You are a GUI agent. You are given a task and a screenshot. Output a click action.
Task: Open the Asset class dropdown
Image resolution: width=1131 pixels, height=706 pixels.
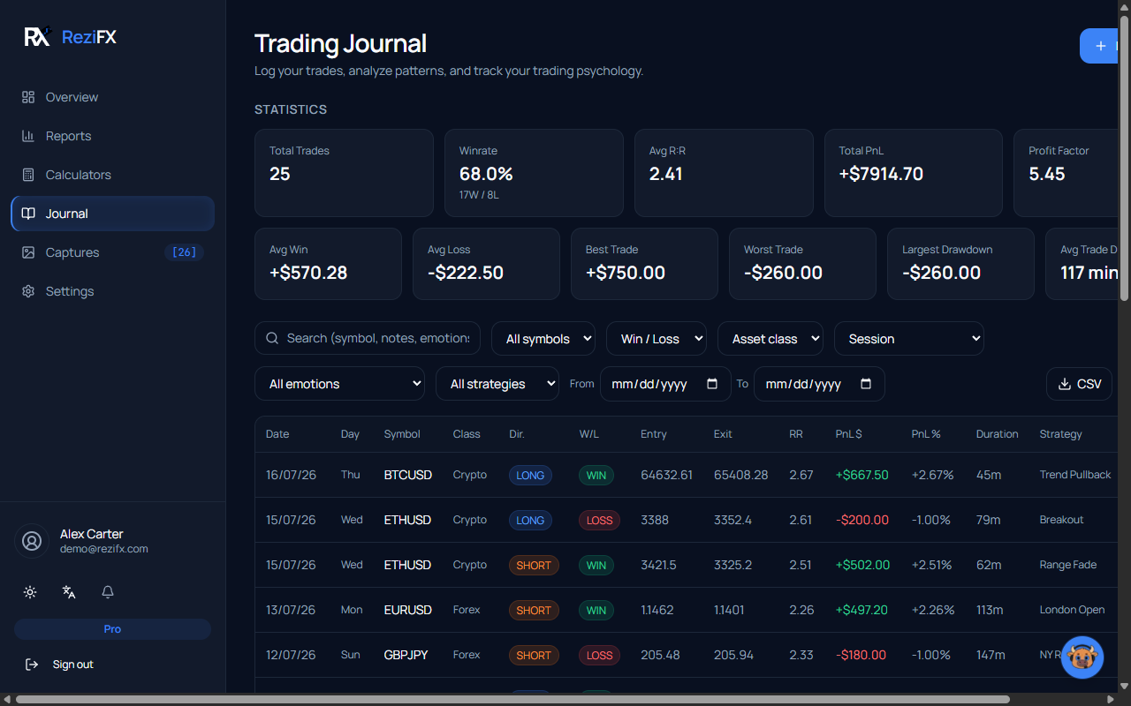(x=770, y=339)
